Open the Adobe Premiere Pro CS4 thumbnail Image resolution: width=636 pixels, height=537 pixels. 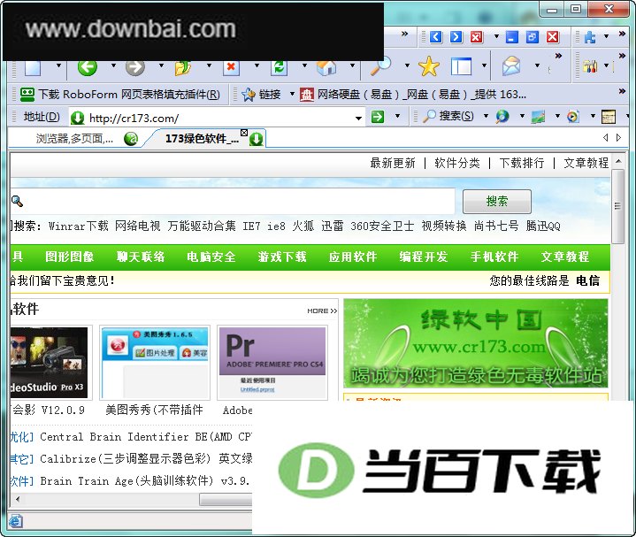(x=272, y=363)
